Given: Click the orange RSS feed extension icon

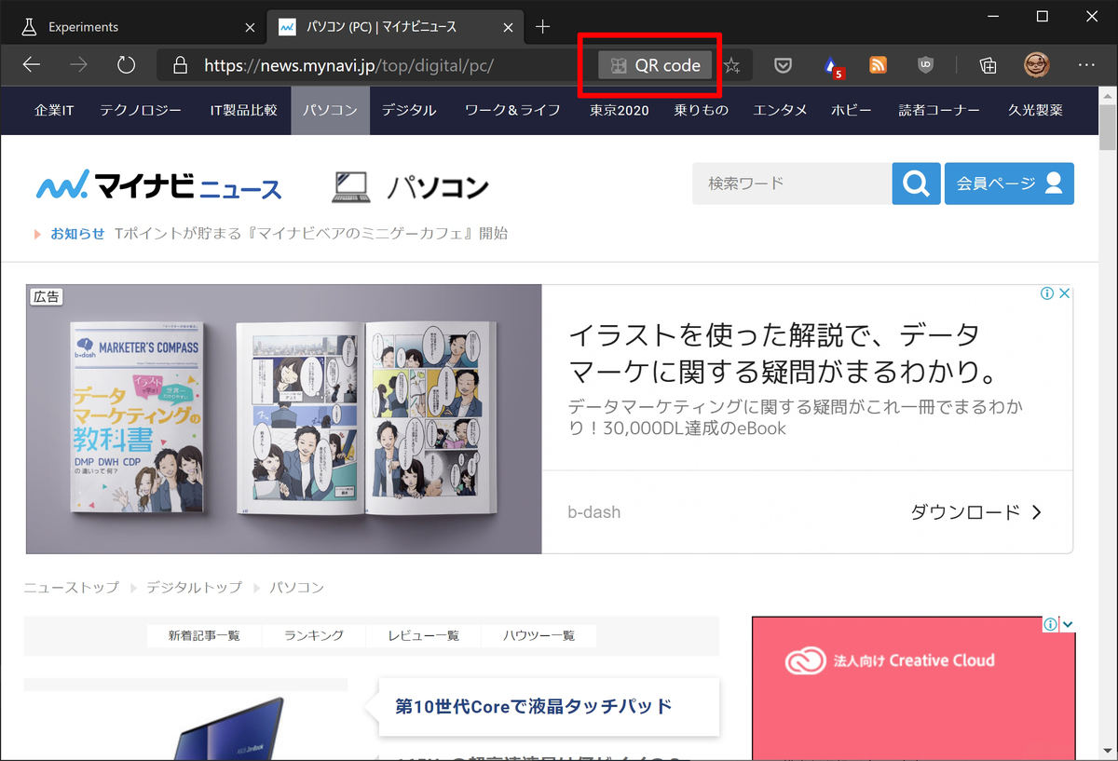Looking at the screenshot, I should coord(878,65).
